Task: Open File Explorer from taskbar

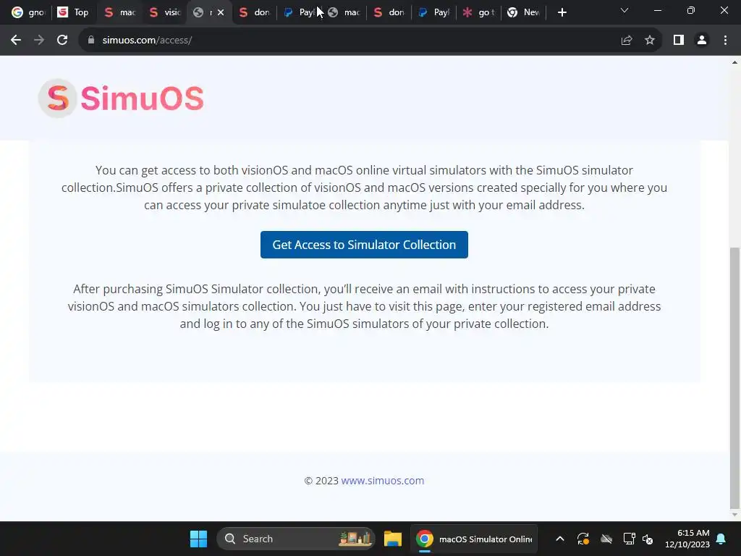Action: click(393, 539)
